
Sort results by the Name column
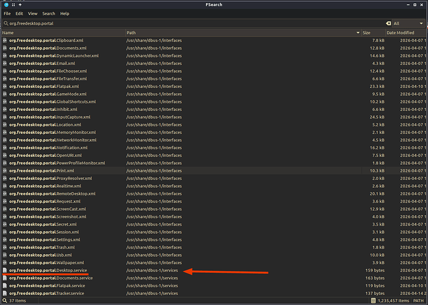pos(63,33)
